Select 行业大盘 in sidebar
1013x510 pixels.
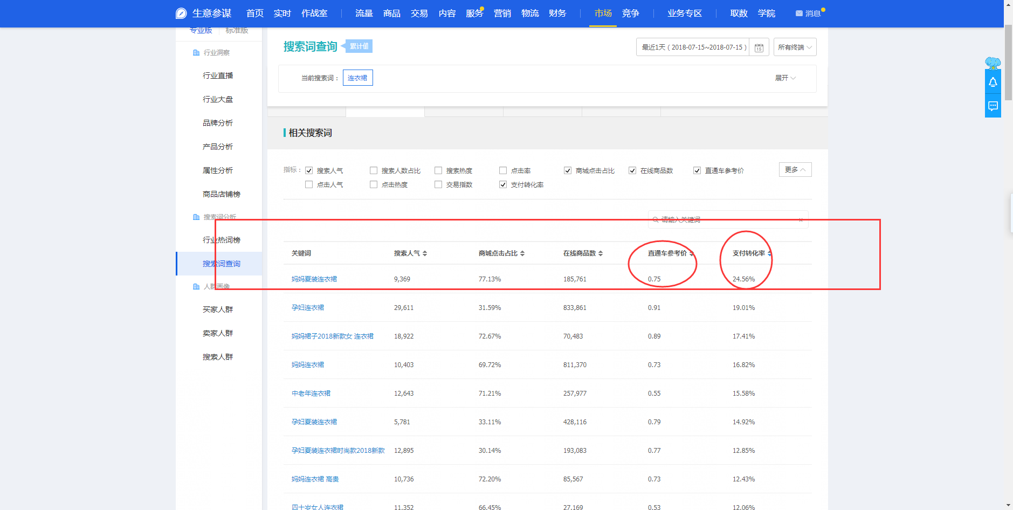tap(218, 99)
